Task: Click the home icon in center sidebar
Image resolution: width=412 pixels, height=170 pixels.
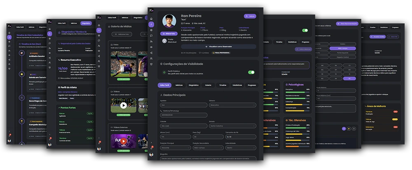Action: (x=152, y=19)
